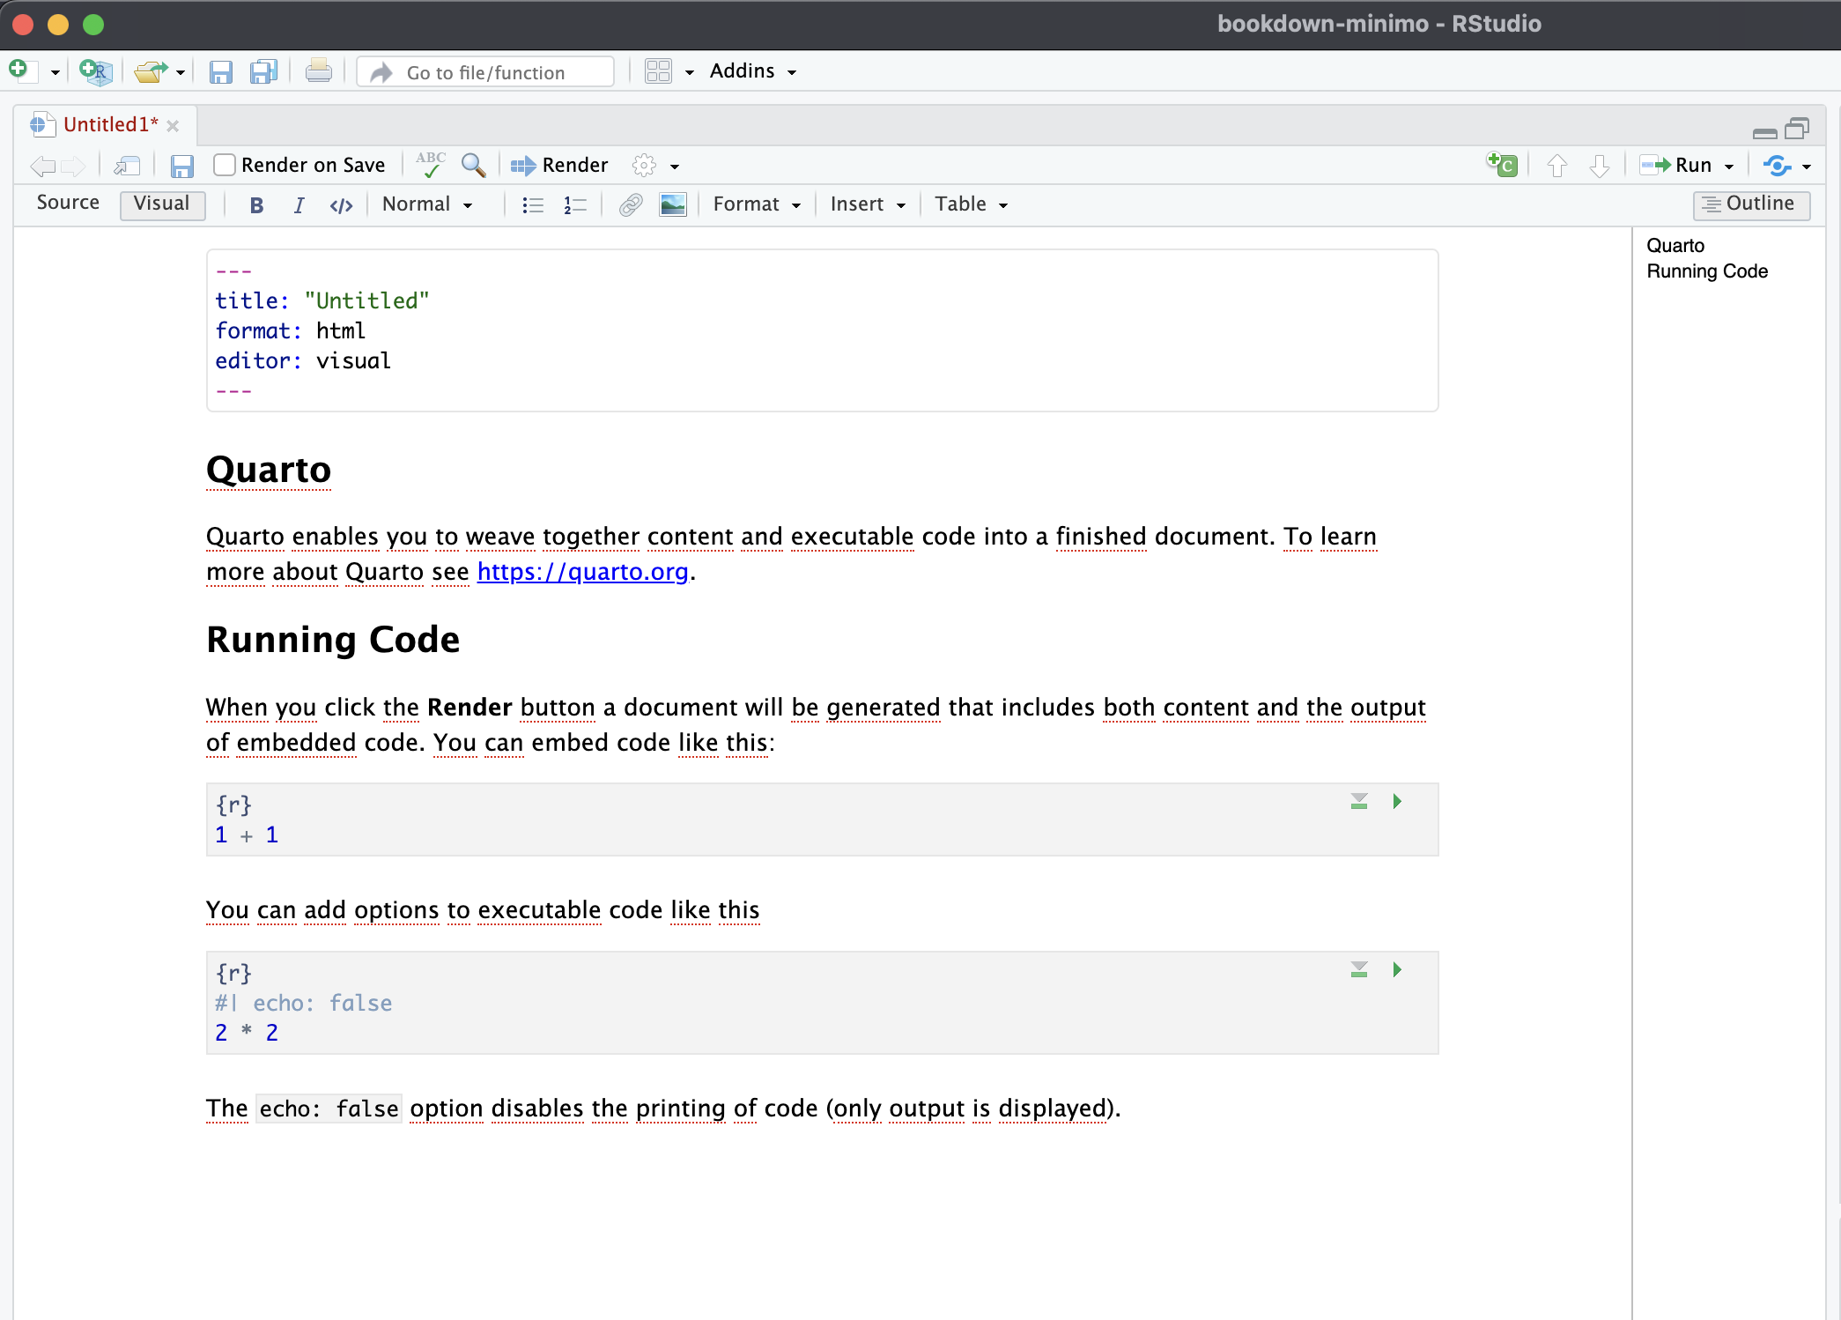Save all open documents

pos(263,71)
